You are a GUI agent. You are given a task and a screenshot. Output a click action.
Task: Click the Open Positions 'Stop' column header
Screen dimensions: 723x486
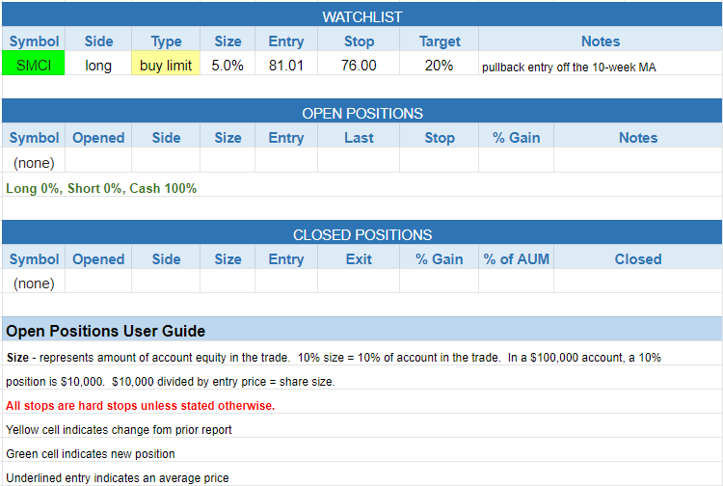[439, 137]
